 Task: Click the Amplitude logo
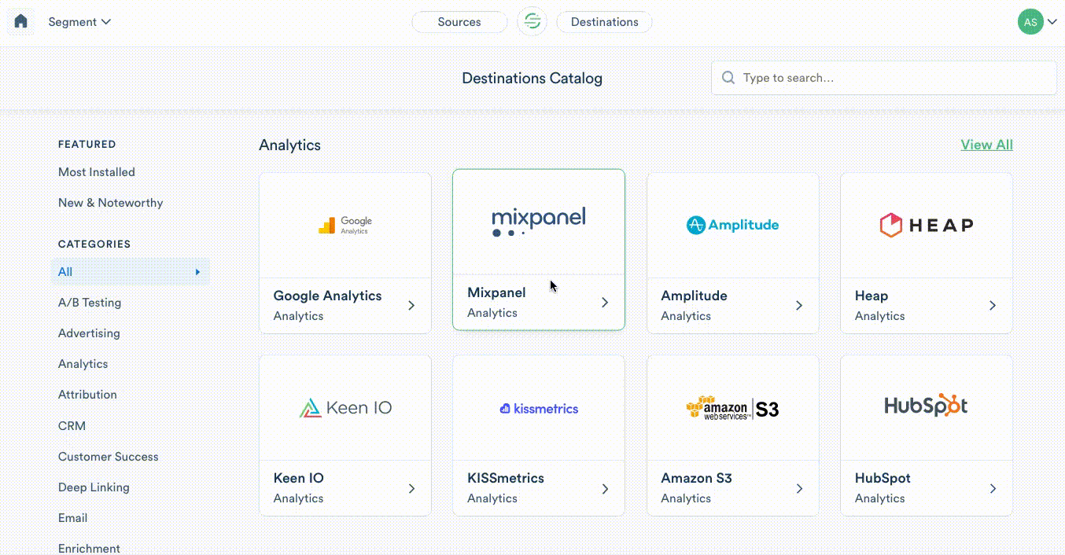click(x=732, y=225)
